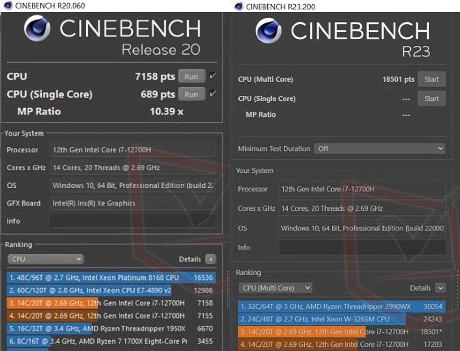This screenshot has height=351, width=460.
Task: Click the Processor field in R23
Action: click(362, 189)
